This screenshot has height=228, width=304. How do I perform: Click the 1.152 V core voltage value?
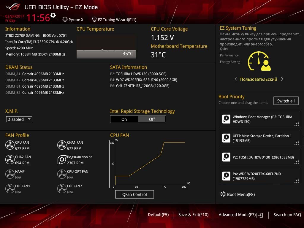click(162, 37)
